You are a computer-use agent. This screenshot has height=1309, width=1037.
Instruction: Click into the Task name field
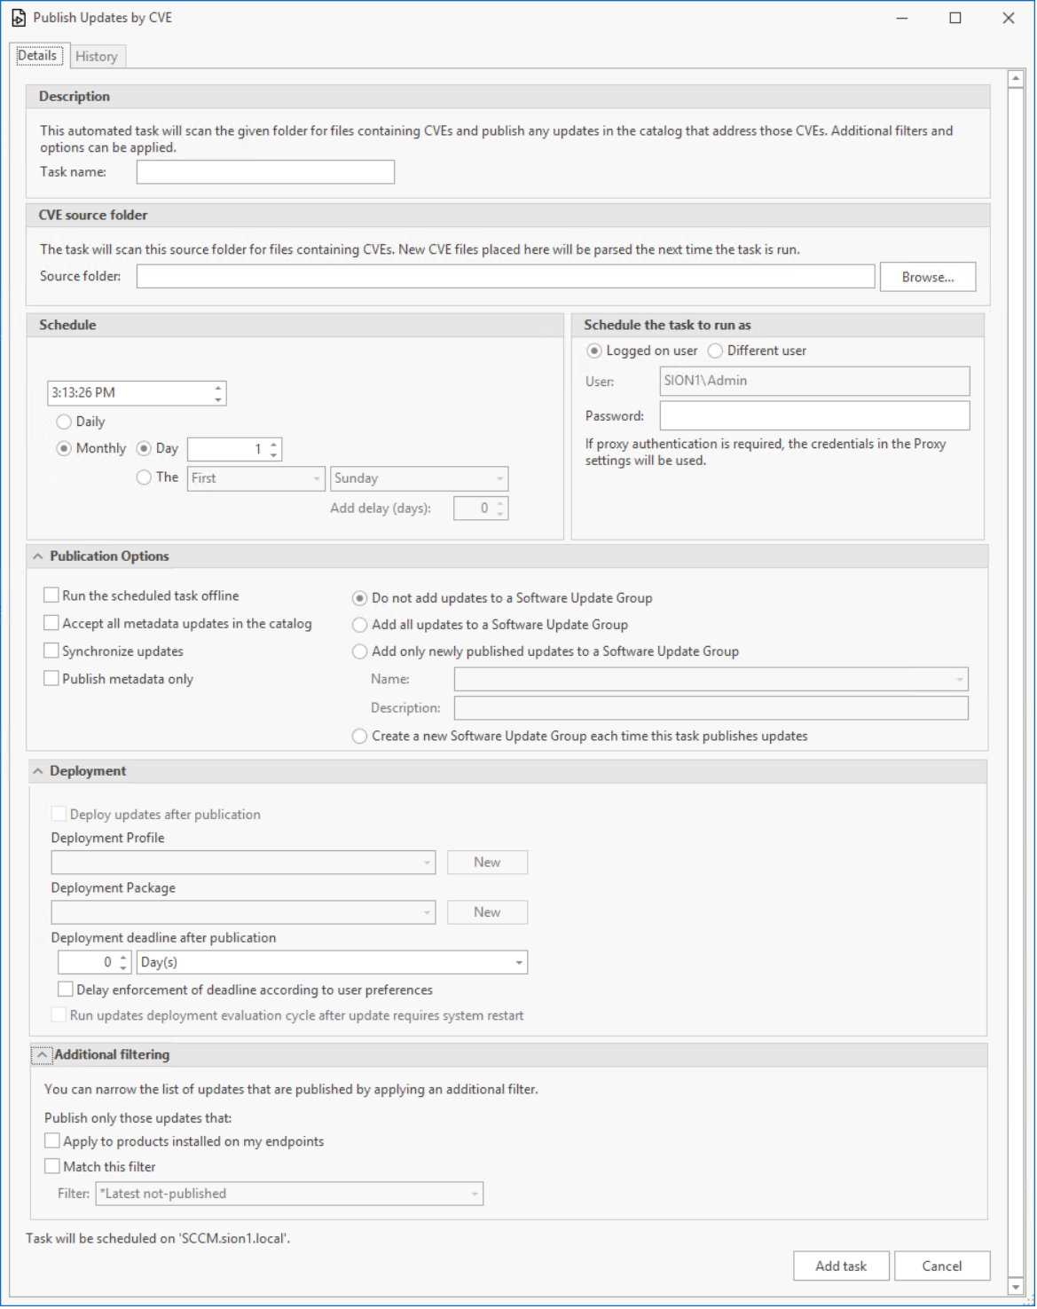pos(265,173)
